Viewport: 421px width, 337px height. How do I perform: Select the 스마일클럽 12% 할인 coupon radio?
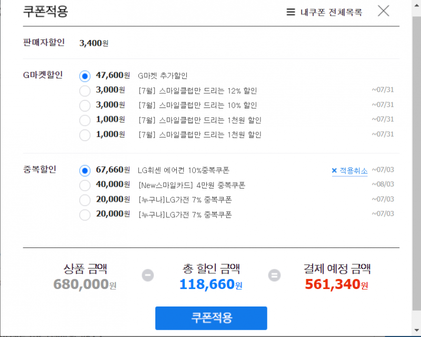(85, 91)
